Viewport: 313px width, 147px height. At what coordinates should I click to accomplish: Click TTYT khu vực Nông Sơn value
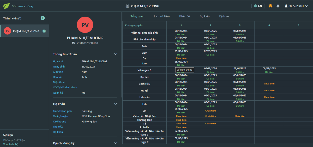pyautogui.click(x=96, y=116)
